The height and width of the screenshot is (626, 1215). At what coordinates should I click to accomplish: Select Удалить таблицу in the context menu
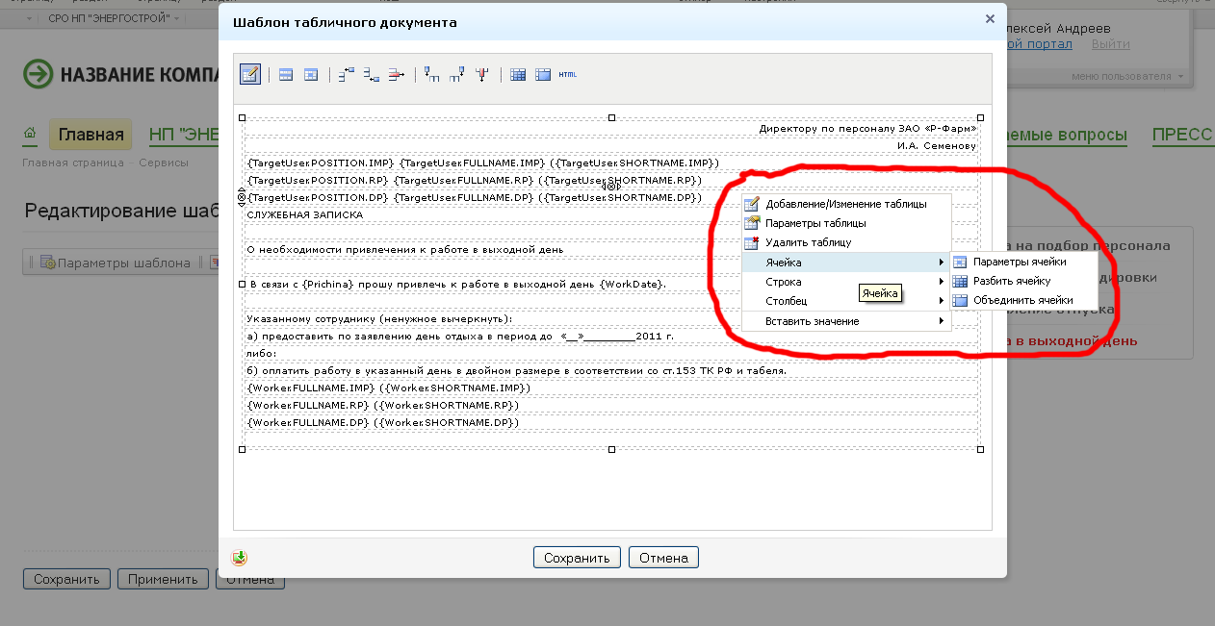pyautogui.click(x=808, y=242)
